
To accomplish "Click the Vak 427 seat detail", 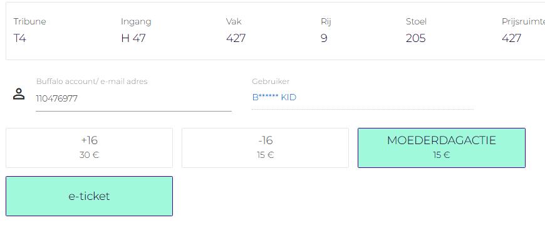I will [x=236, y=38].
